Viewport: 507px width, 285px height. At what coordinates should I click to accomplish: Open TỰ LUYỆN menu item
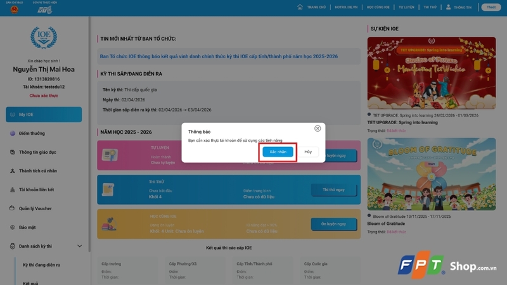(406, 7)
